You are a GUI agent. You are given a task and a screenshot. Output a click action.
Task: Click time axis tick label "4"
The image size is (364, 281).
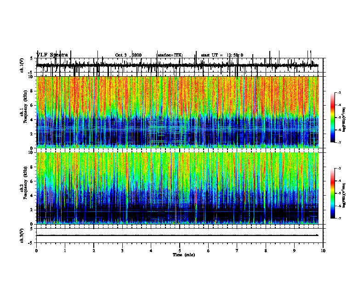(151, 251)
